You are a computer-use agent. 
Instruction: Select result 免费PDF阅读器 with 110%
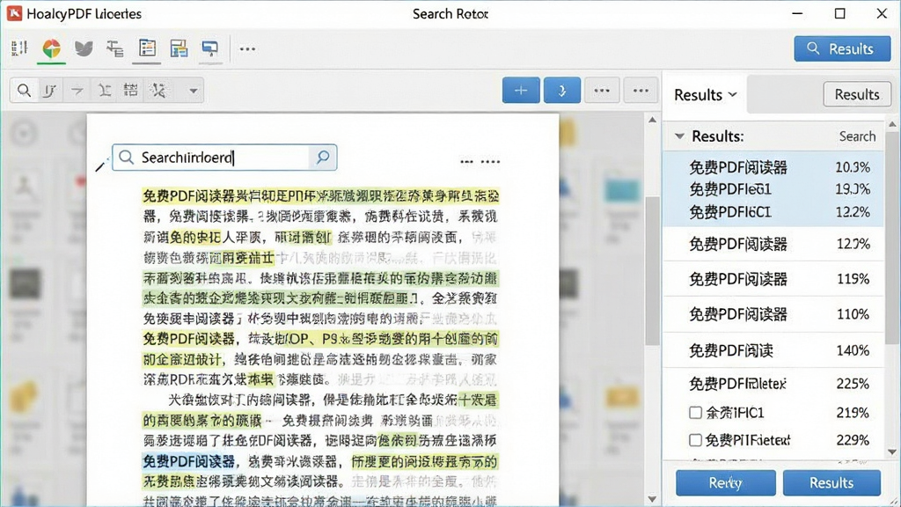tap(773, 314)
